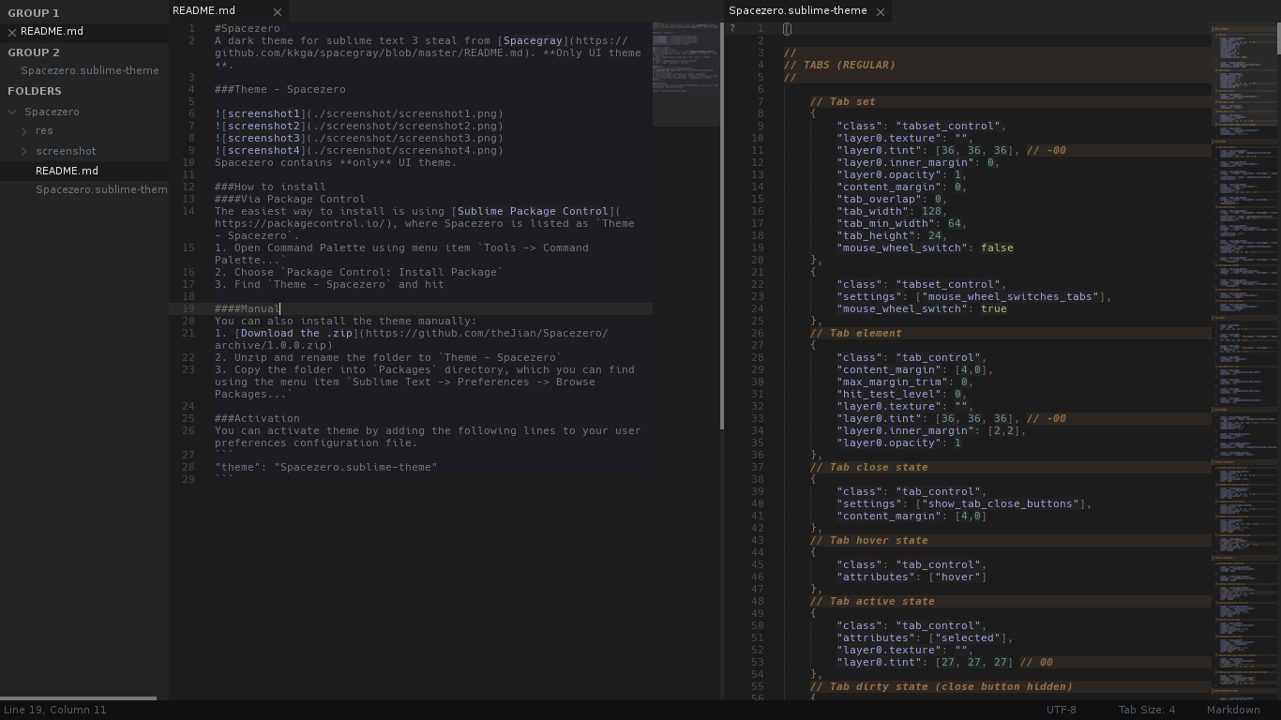Click the README.md minimap
The width and height of the screenshot is (1281, 720).
click(686, 73)
